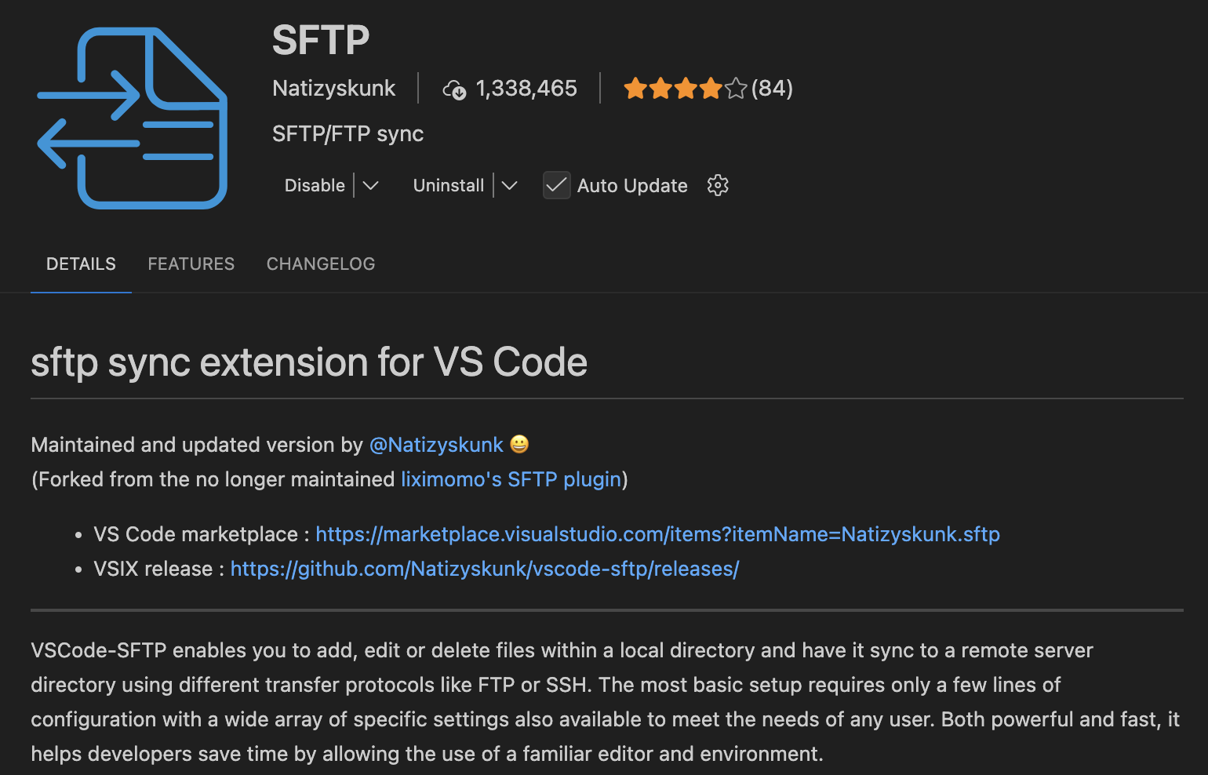
Task: Open the @Natizyskunk link
Action: [x=436, y=445]
